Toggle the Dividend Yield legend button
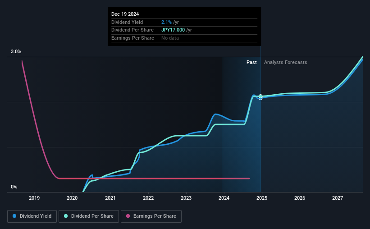This screenshot has height=229, width=370. (x=32, y=216)
